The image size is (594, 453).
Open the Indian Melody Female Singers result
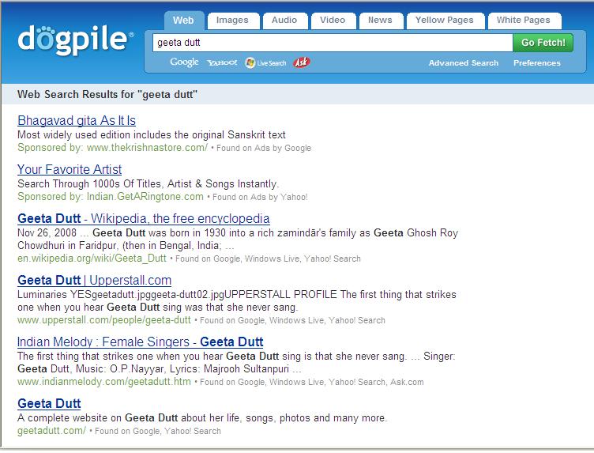[x=140, y=342]
